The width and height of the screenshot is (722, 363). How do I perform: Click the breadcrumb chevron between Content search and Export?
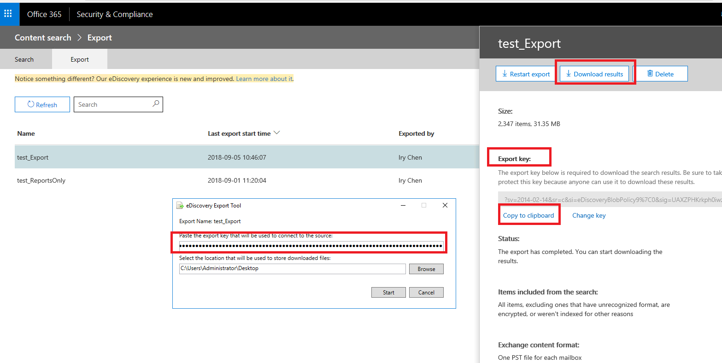coord(79,38)
